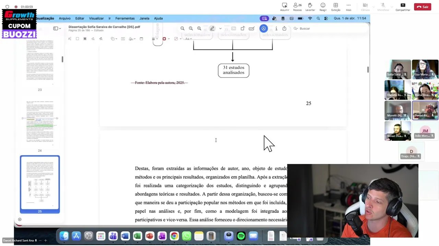Open the Ajuda menu
This screenshot has width=439, height=246.
point(158,18)
